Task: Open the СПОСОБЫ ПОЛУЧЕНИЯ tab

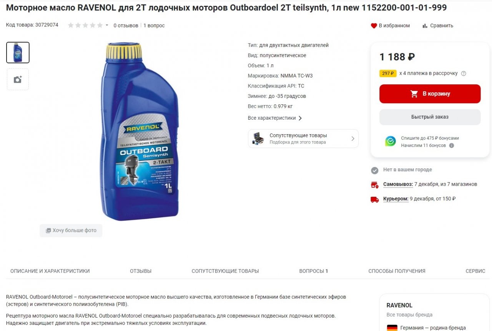Action: 397,271
